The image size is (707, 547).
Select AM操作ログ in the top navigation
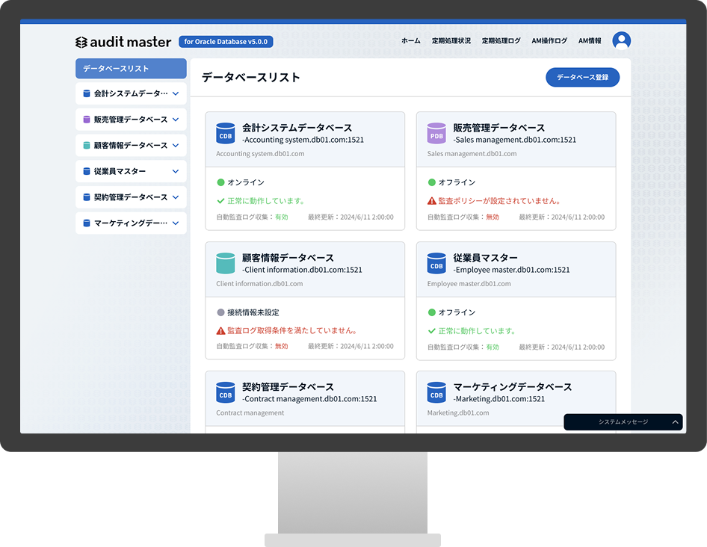click(550, 41)
